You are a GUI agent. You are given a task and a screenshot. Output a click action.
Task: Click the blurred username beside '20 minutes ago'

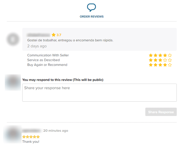[x=32, y=131]
